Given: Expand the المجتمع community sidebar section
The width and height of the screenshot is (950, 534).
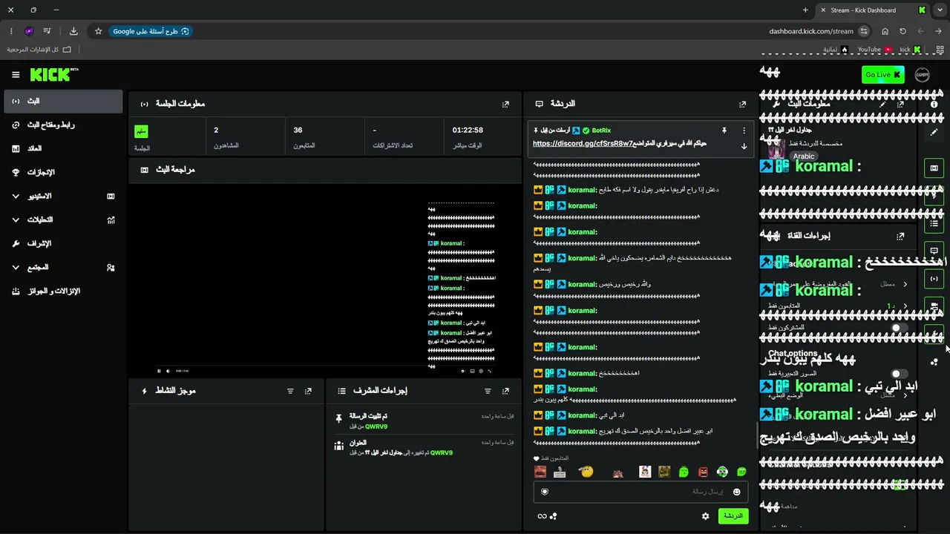Looking at the screenshot, I should tap(63, 267).
